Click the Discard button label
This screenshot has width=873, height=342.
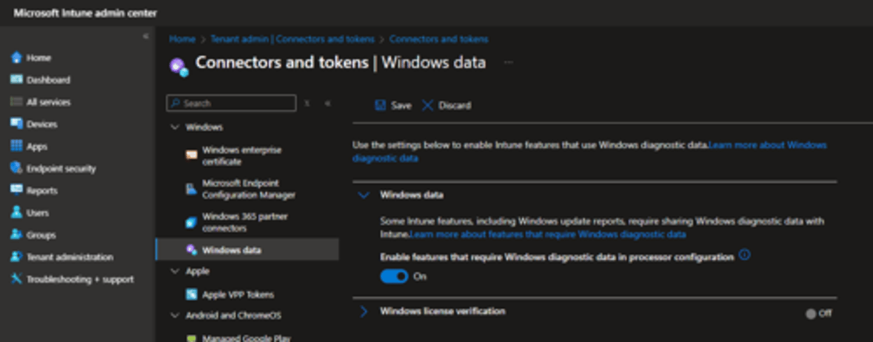(x=455, y=106)
